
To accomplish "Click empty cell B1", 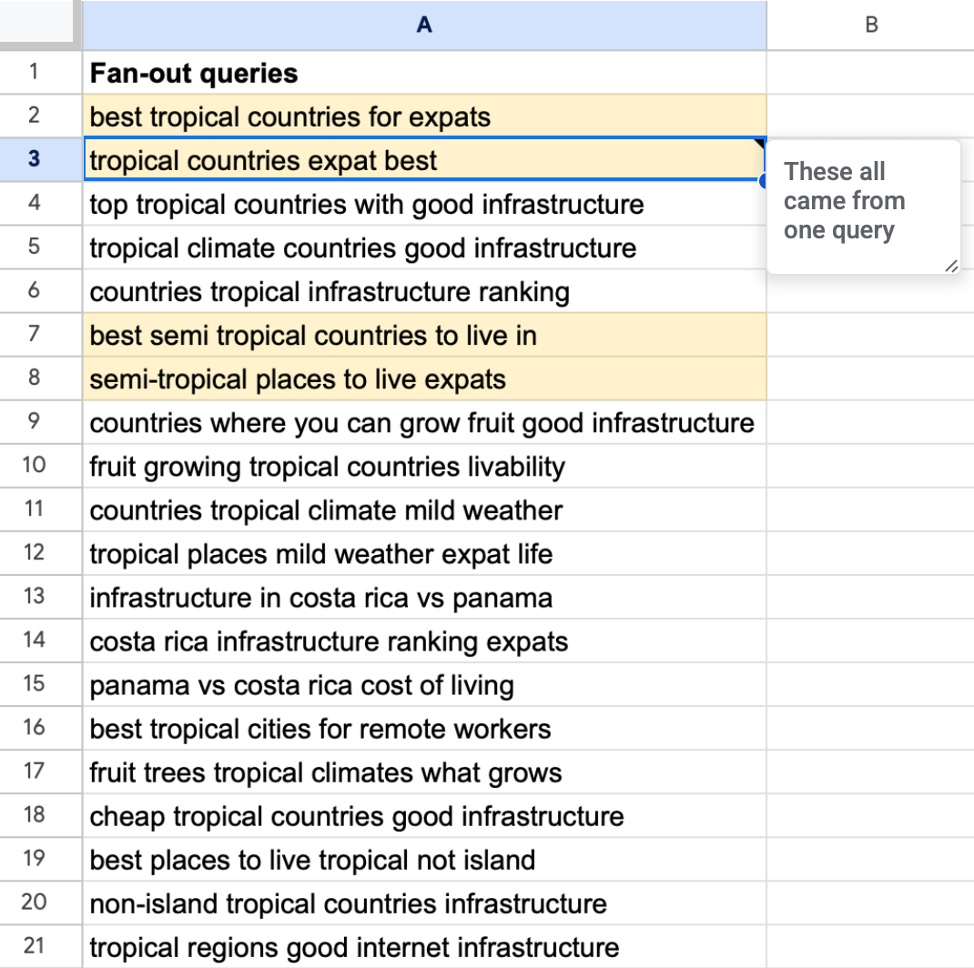I will 870,73.
